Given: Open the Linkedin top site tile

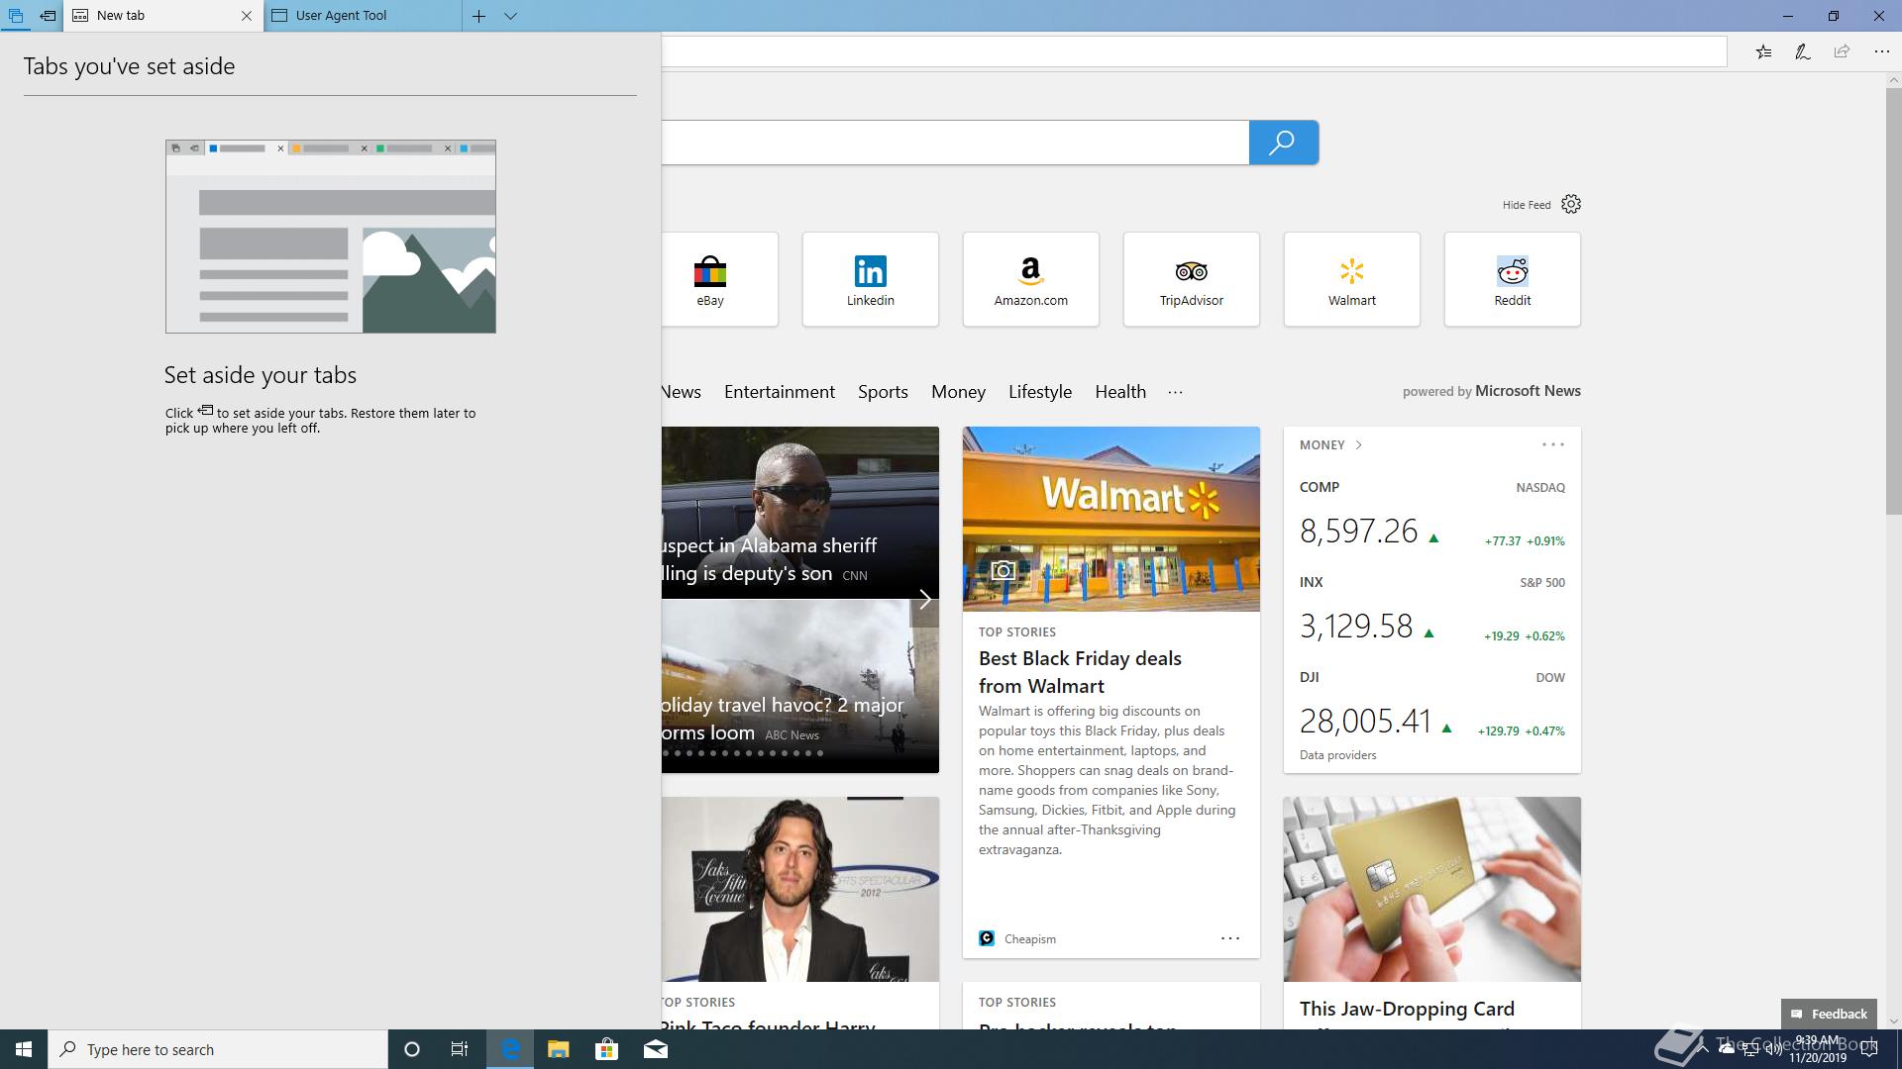Looking at the screenshot, I should pyautogui.click(x=871, y=279).
